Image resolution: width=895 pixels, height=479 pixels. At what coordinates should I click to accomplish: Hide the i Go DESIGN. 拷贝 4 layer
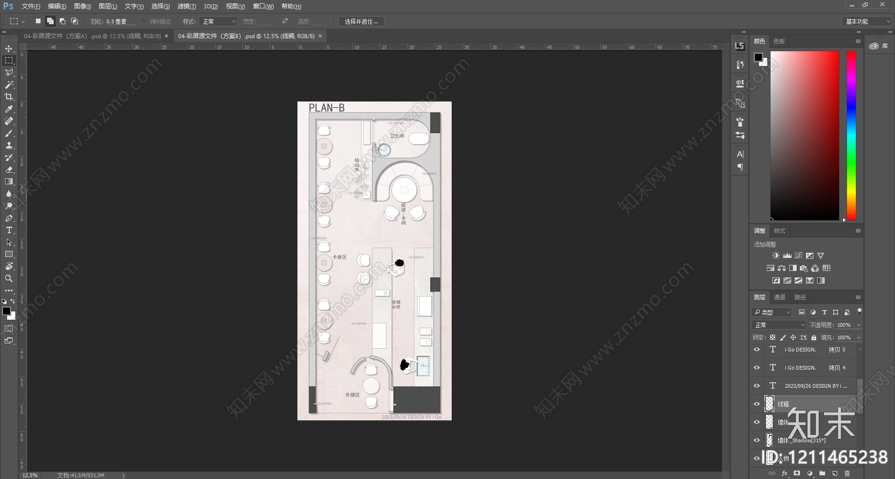pyautogui.click(x=757, y=368)
